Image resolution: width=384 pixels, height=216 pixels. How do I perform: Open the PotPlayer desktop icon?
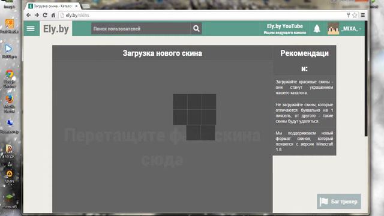(10, 51)
